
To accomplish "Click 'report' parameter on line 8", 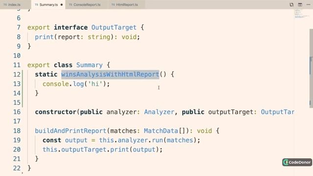I will pyautogui.click(x=69, y=37).
